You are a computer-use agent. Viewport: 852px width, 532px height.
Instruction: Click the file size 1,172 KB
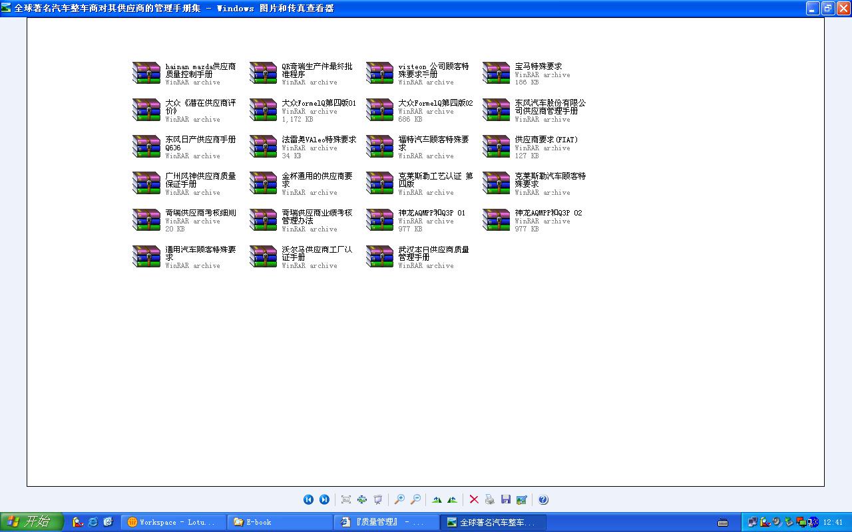click(x=298, y=120)
